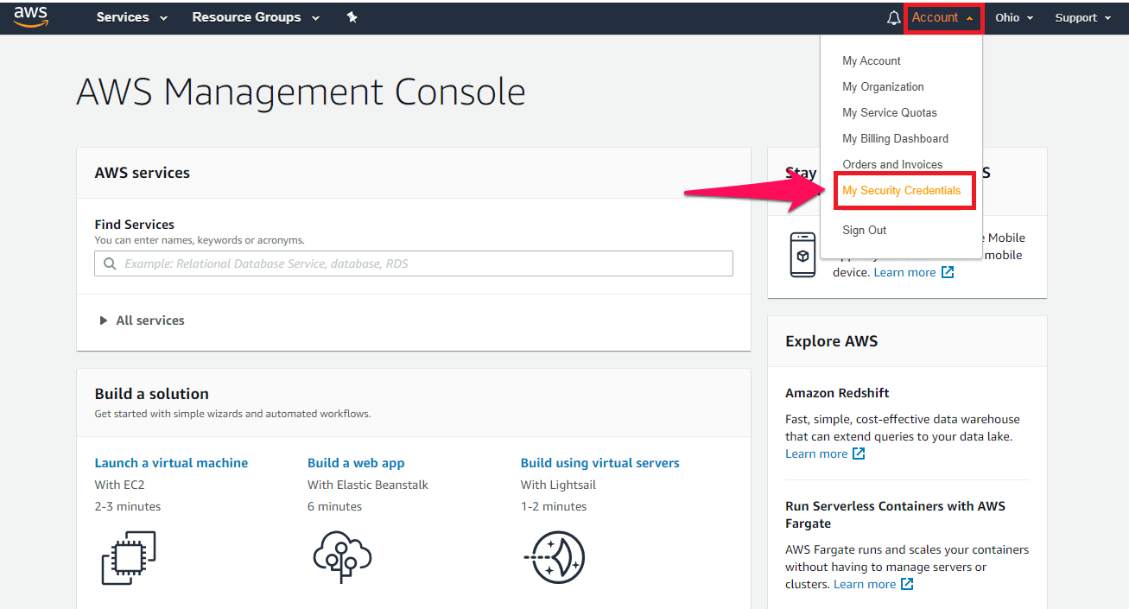
Task: Choose Orders and Invoices
Action: (x=892, y=164)
